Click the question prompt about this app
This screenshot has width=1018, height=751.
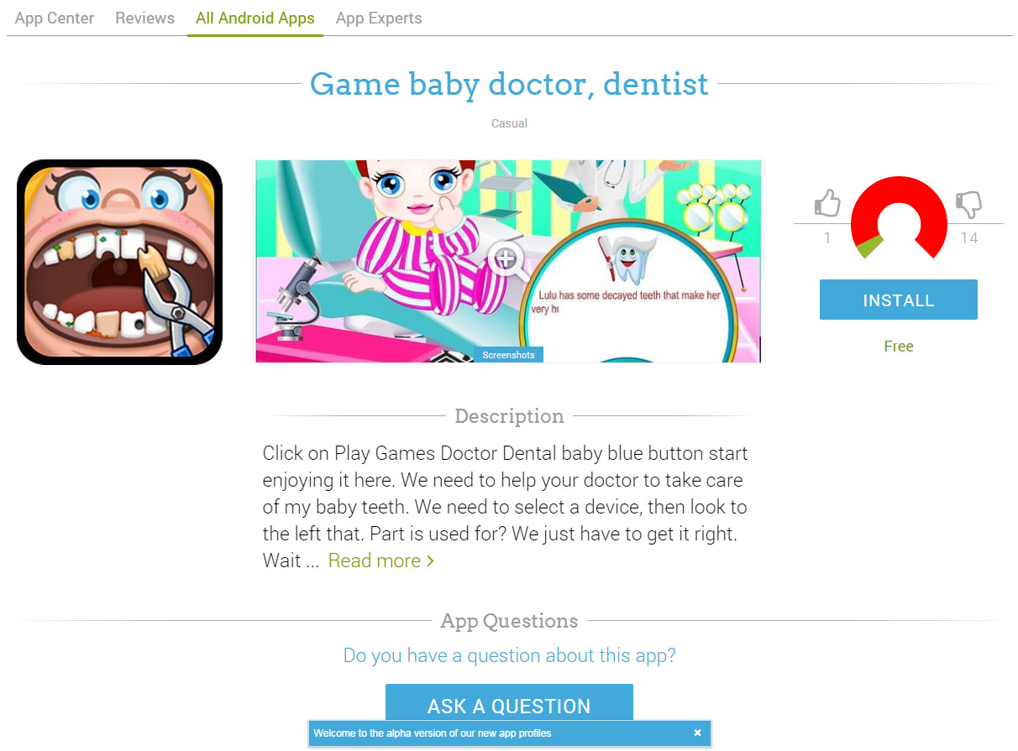click(x=509, y=655)
